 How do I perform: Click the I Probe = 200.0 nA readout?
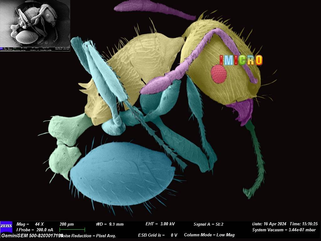click(x=34, y=230)
